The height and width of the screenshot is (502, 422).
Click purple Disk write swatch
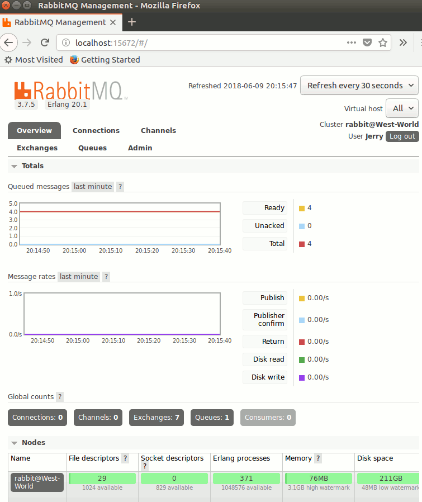pyautogui.click(x=302, y=378)
